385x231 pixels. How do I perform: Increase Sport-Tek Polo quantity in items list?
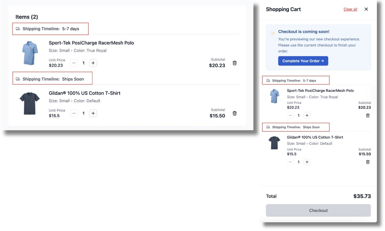93,63
